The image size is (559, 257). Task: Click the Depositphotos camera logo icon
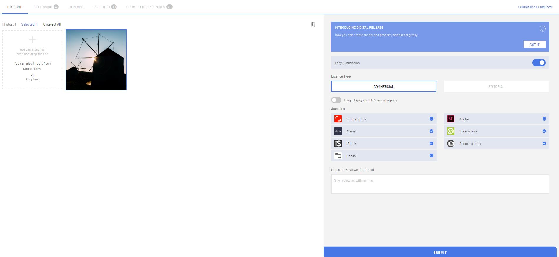tap(450, 143)
